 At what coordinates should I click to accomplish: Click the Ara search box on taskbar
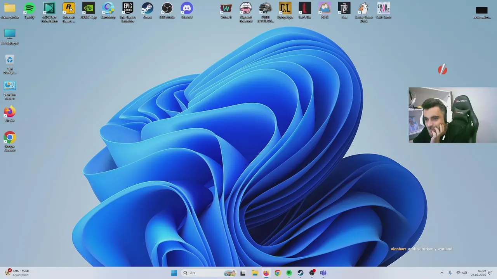pyautogui.click(x=209, y=273)
